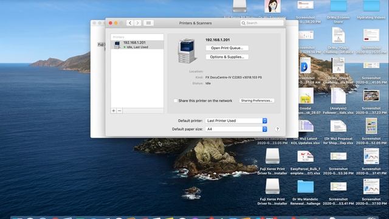
Task: Add a printer with the plus button
Action: pos(114,111)
